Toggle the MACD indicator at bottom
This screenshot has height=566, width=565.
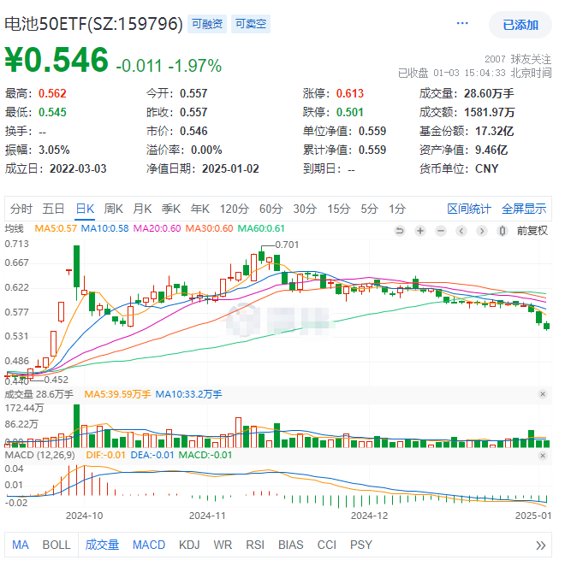[149, 545]
